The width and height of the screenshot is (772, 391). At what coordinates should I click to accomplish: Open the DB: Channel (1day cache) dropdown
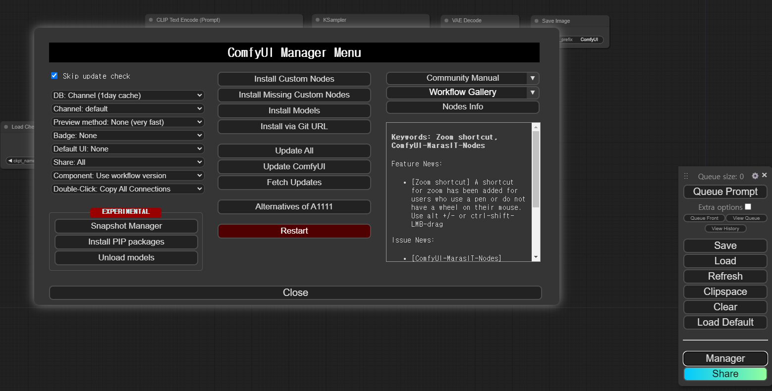tap(128, 96)
